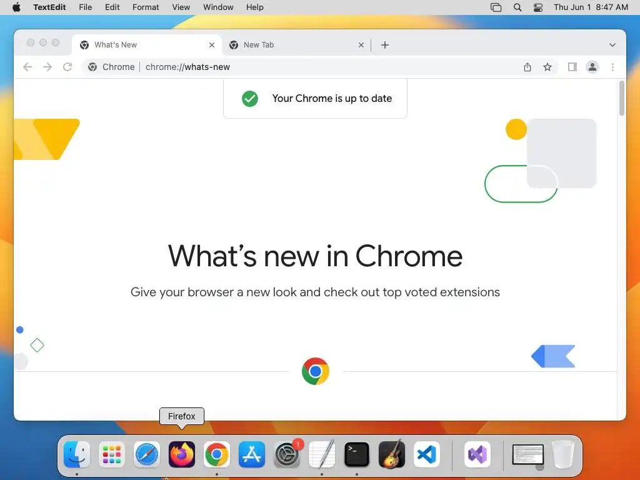Viewport: 640px width, 480px height.
Task: Open minimized window thumbnail in Dock
Action: tap(528, 456)
